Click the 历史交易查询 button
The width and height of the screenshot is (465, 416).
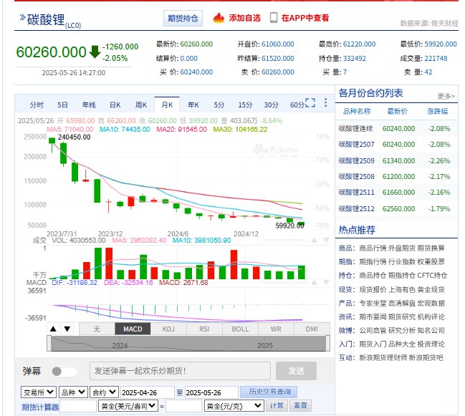click(x=269, y=392)
